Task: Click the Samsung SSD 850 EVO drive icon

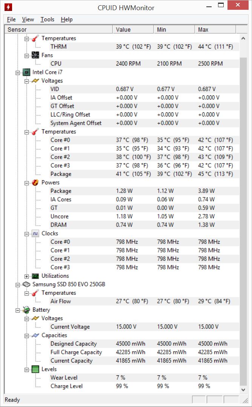Action: coord(26,284)
